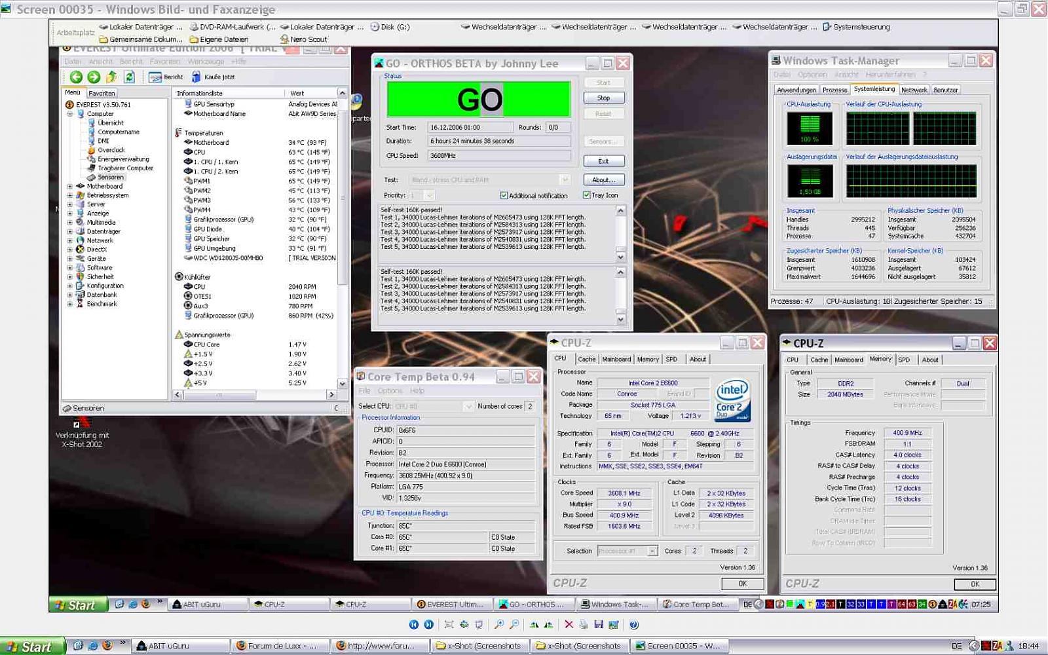
Task: Open Orthos Priority dropdown
Action: tap(429, 195)
